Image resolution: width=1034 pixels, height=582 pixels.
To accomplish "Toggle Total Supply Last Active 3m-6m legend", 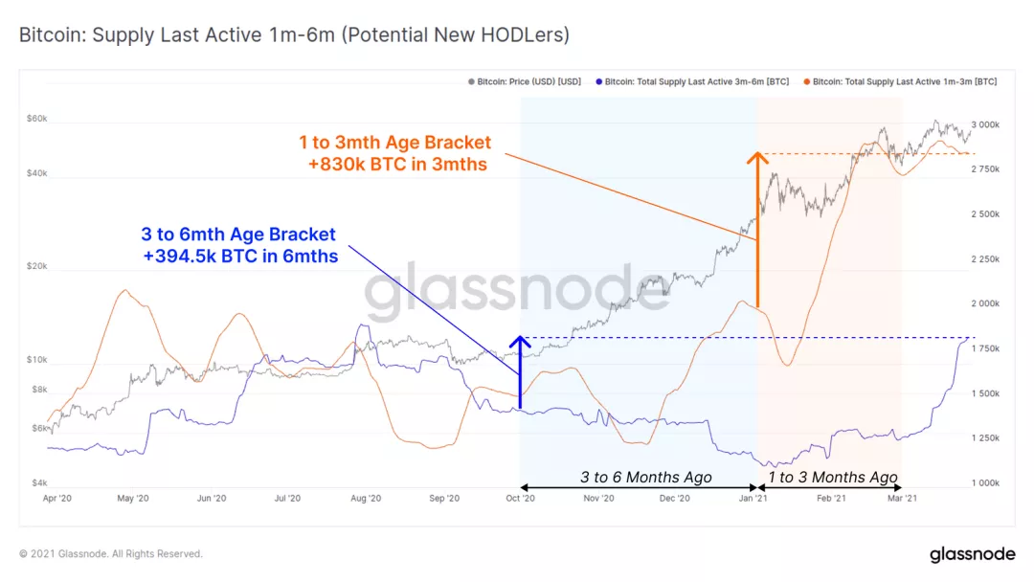I will coord(692,81).
